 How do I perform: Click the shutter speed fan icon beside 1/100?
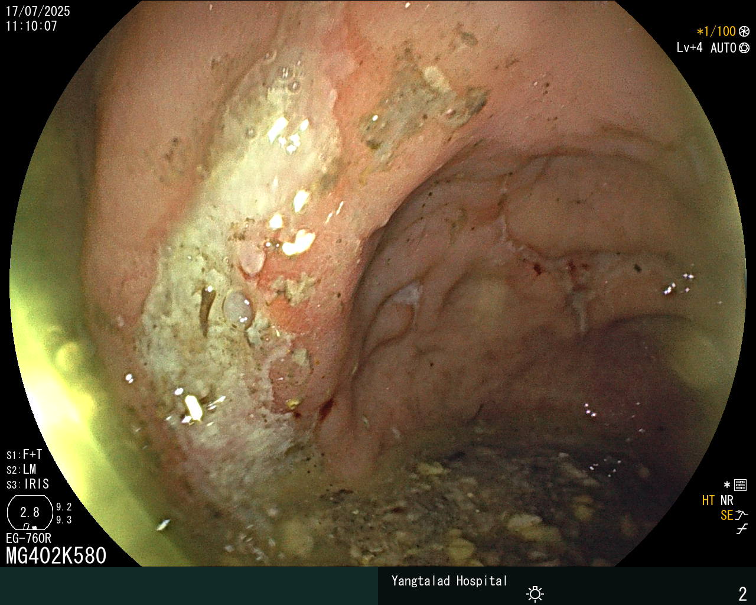(x=744, y=31)
